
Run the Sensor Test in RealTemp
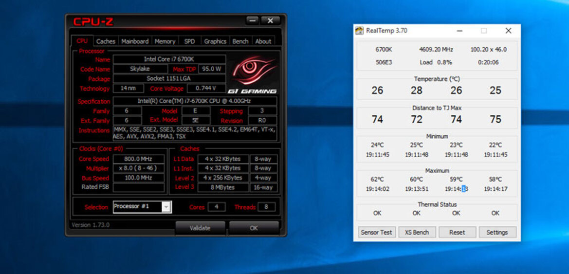(376, 232)
